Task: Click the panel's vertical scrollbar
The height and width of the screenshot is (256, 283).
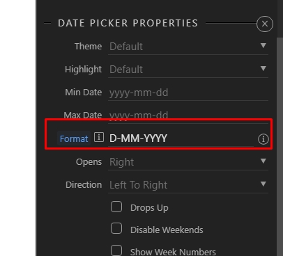Action: coord(280,146)
